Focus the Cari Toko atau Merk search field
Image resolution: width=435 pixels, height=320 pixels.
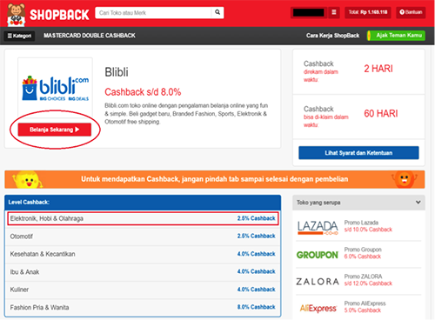153,13
